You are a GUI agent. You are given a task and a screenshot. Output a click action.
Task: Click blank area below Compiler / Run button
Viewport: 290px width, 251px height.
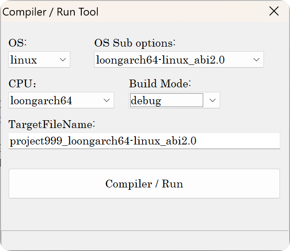pos(144,214)
